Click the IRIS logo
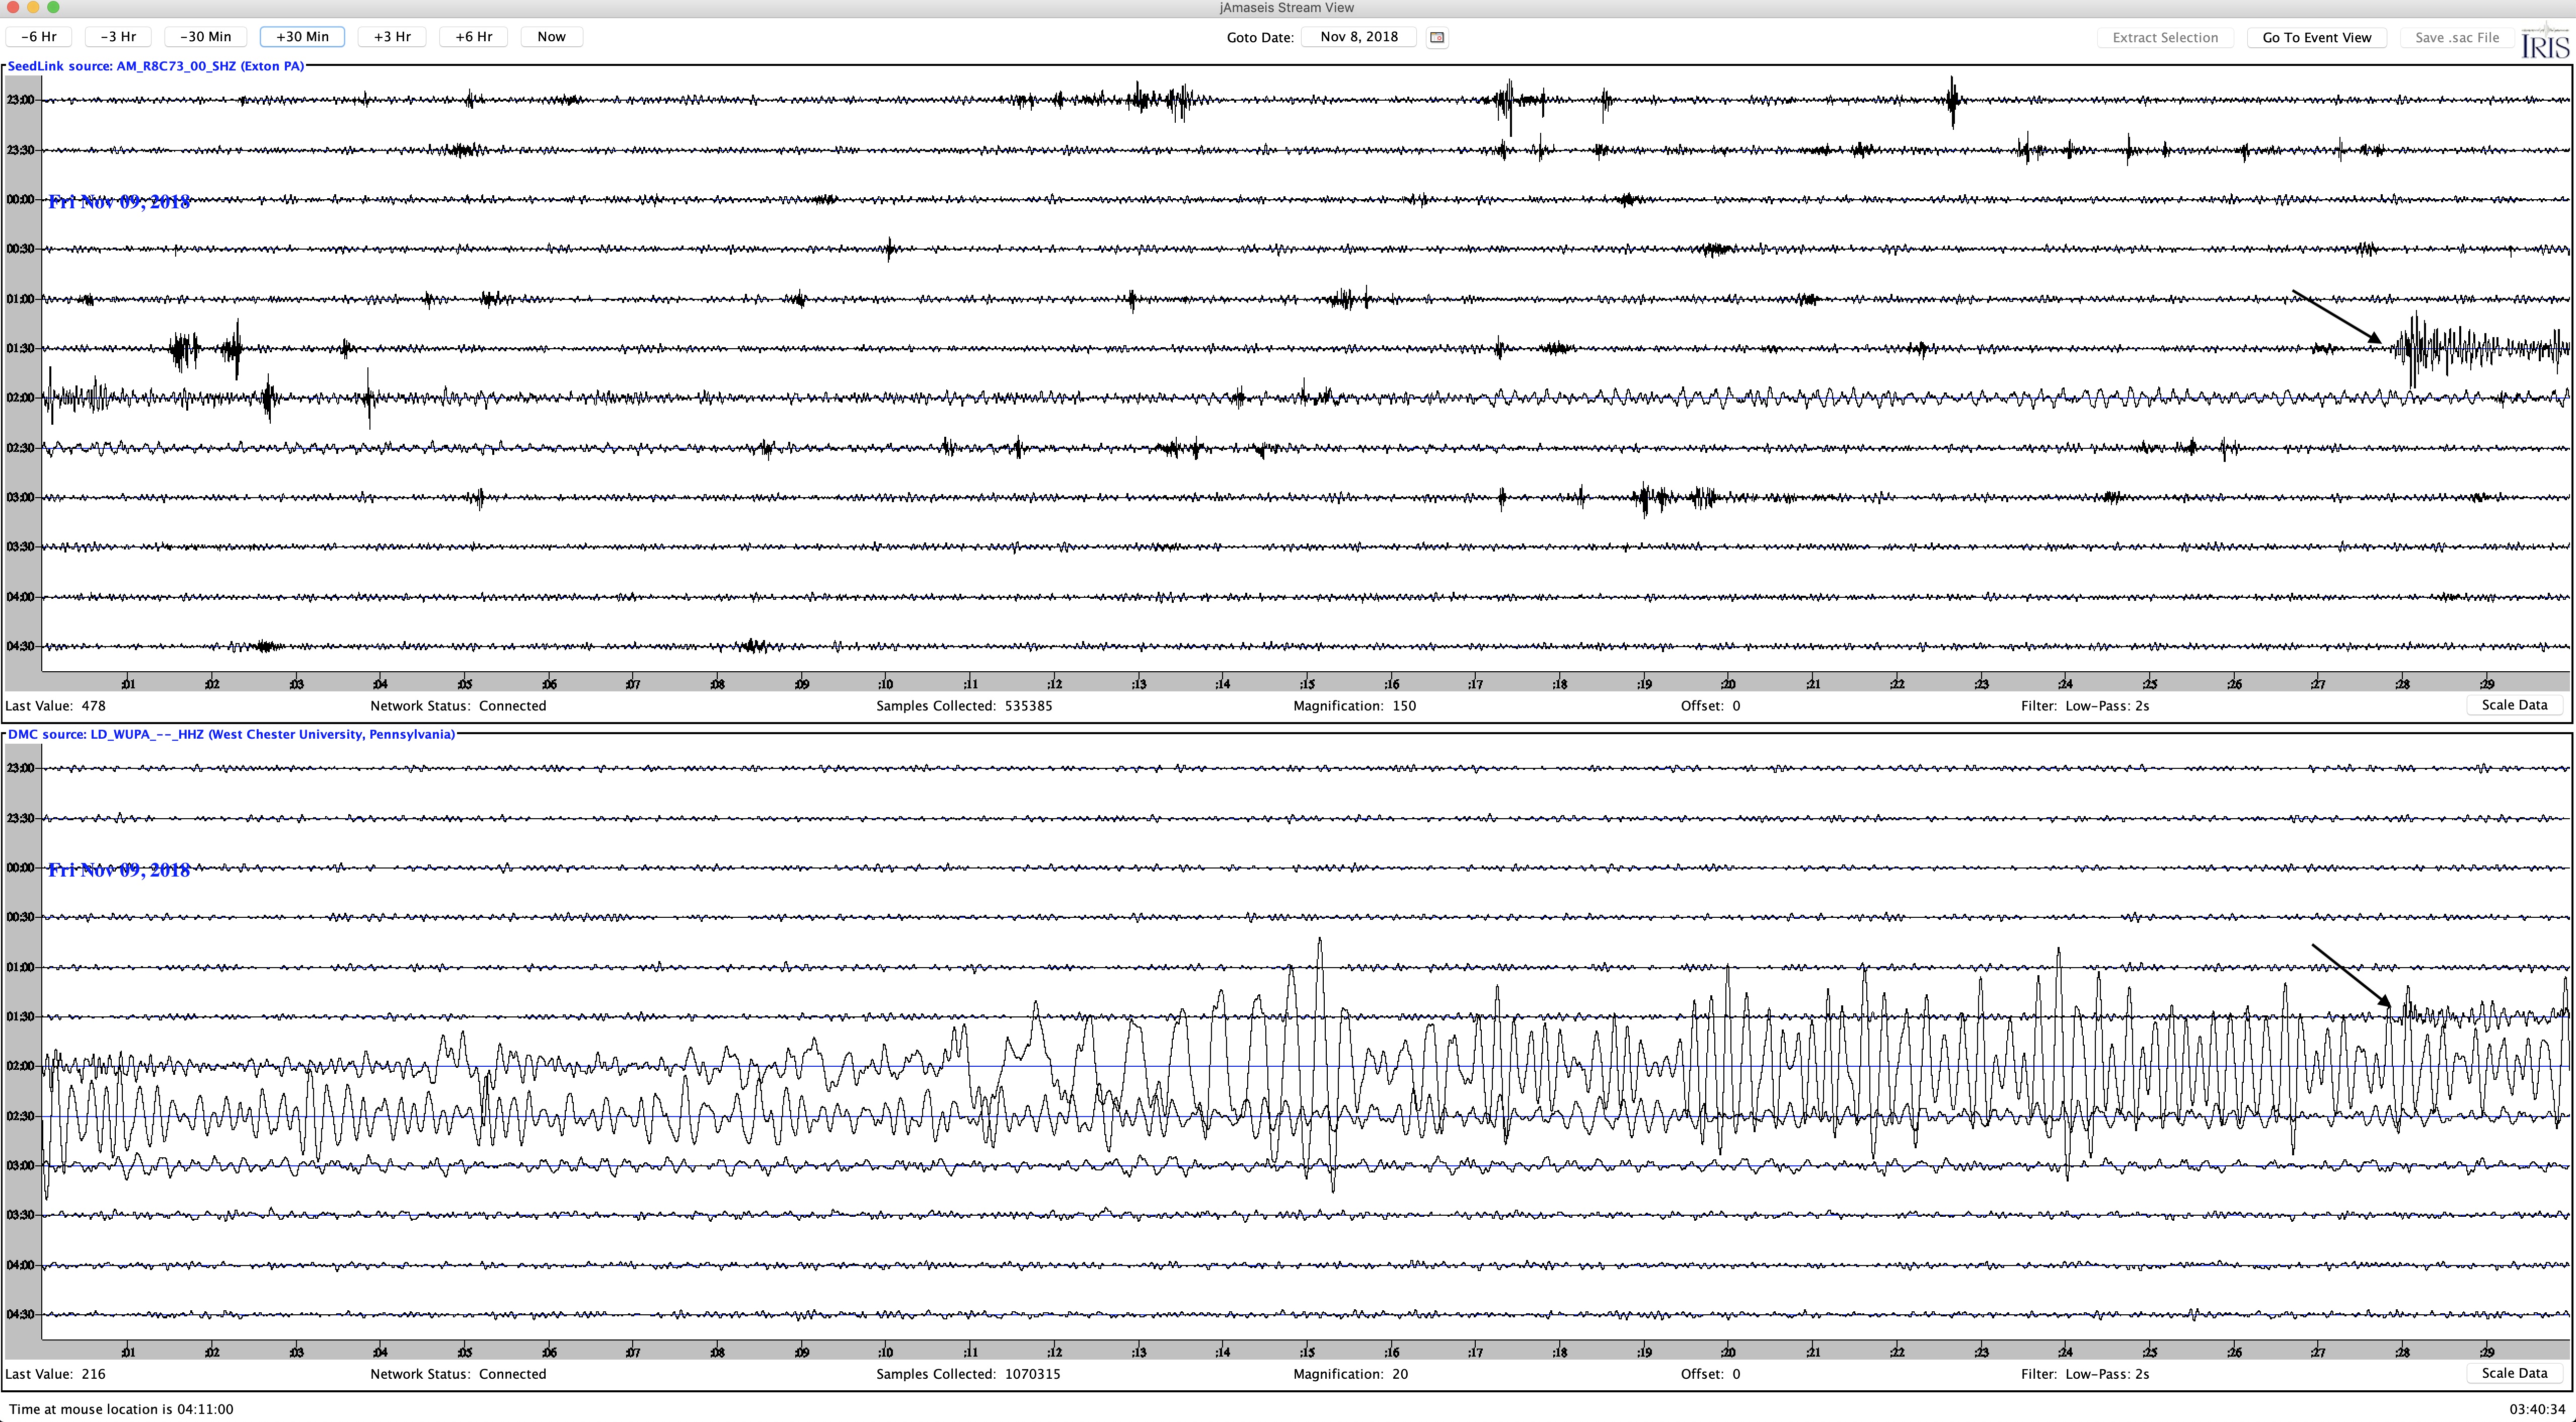Screen dimensions: 2576x1422 click(2545, 40)
